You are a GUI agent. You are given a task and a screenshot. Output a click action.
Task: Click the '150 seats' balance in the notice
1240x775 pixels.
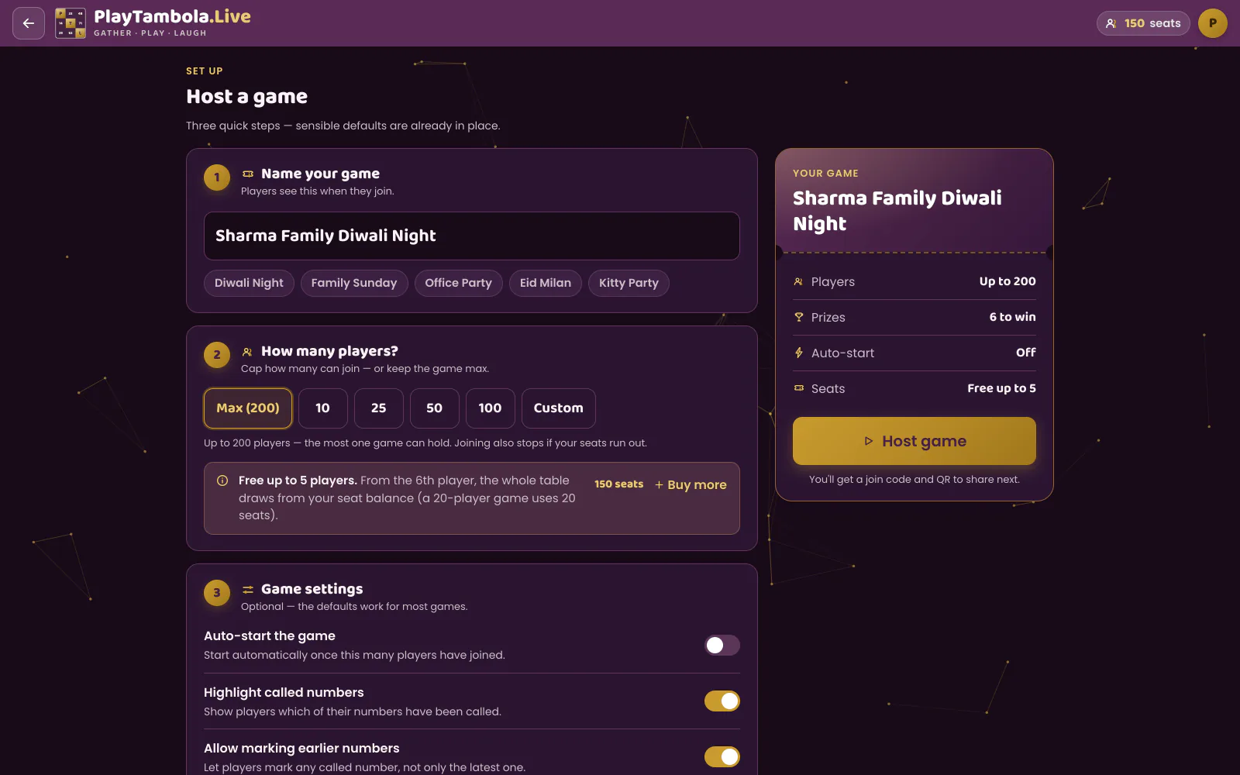pos(618,484)
